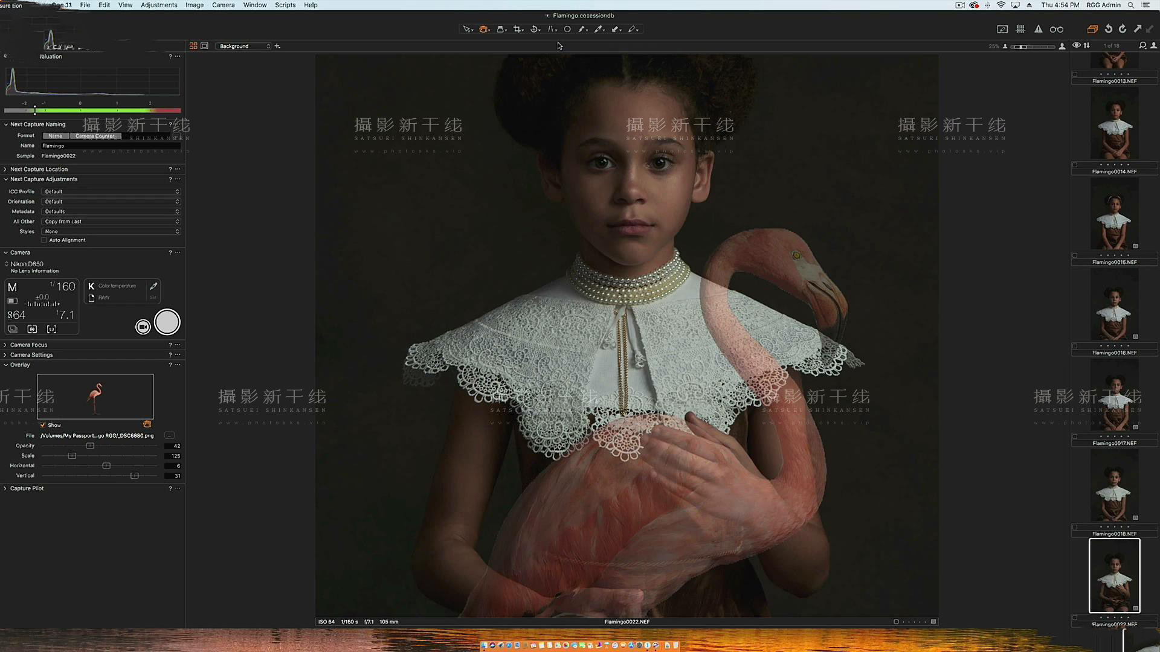This screenshot has width=1160, height=652.
Task: Click the large Capture shutter button
Action: click(x=167, y=322)
